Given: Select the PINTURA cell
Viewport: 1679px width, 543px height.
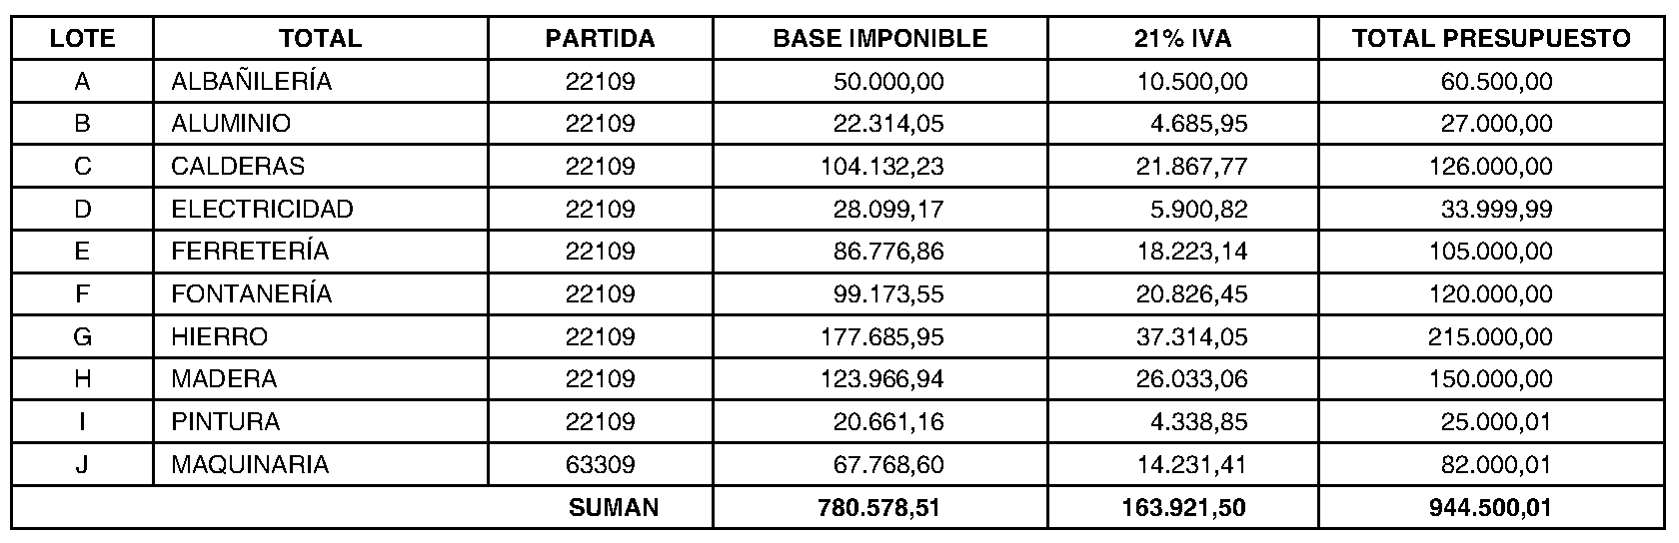Looking at the screenshot, I should 225,421.
